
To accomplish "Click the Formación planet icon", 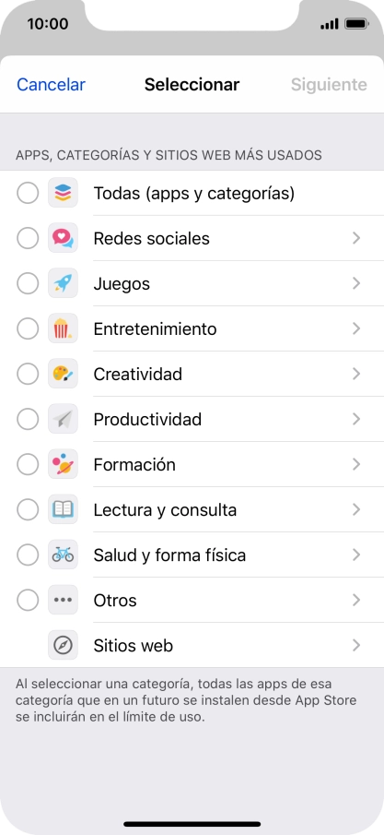I will 63,464.
